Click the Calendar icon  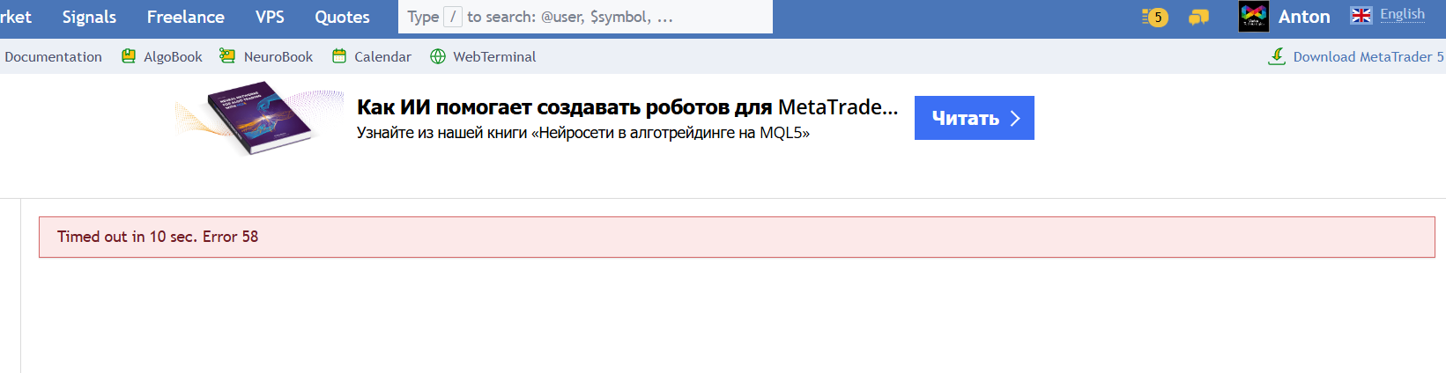pyautogui.click(x=339, y=56)
